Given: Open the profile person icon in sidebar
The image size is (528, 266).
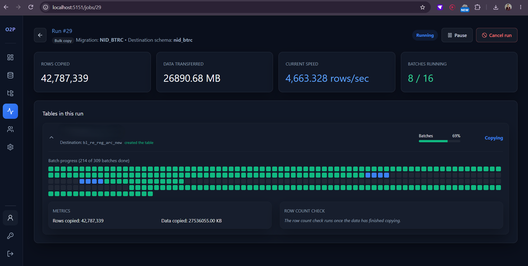Looking at the screenshot, I should click(10, 218).
